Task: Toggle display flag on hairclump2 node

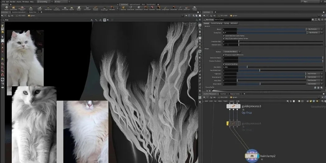Action: 258,156
